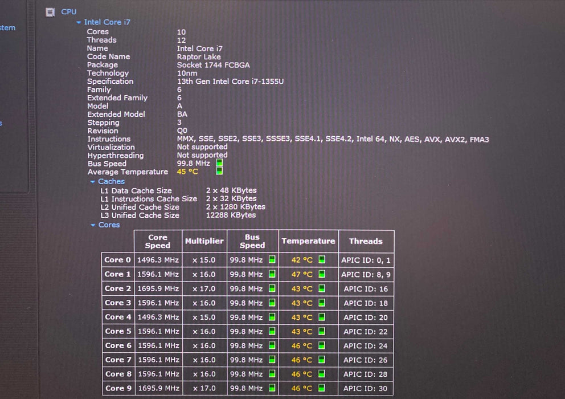Select the Core 9 row label
The width and height of the screenshot is (565, 399).
118,388
